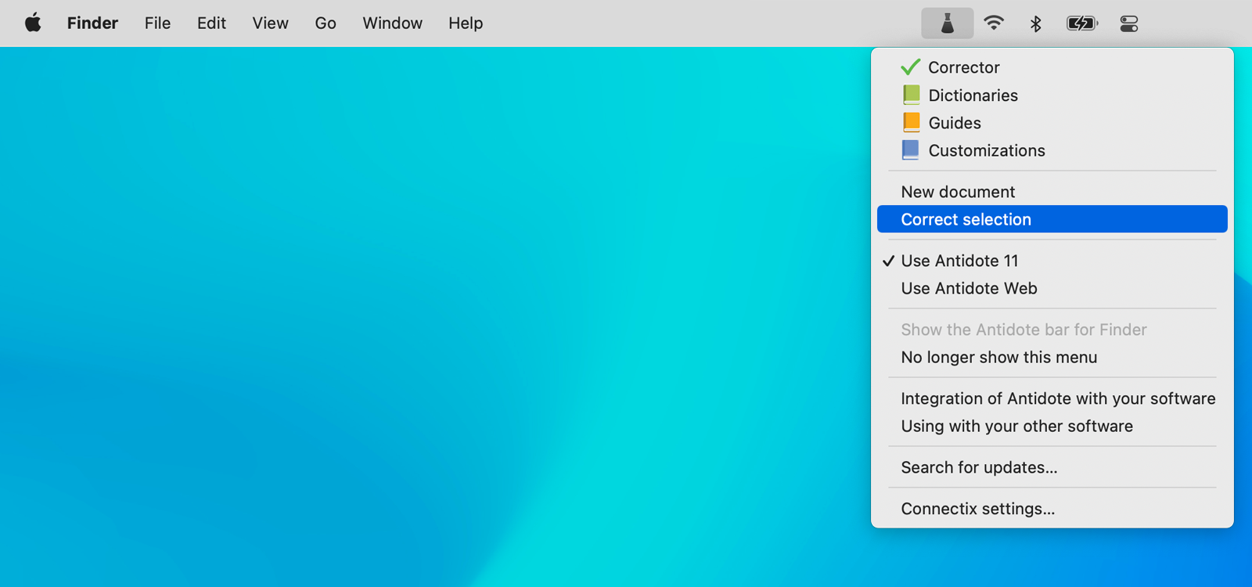Open Control Center from the menu bar
1252x587 pixels.
1128,23
